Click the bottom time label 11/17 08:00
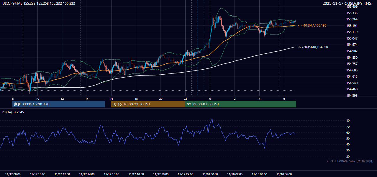377x177 pixels. tap(13, 174)
